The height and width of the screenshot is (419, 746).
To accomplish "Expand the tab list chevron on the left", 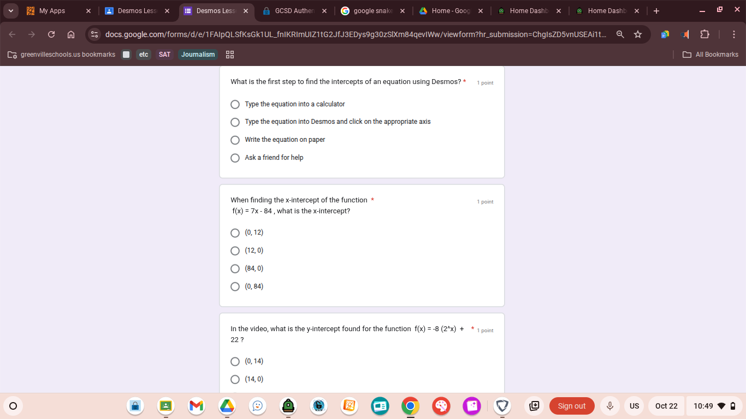I will [x=11, y=10].
